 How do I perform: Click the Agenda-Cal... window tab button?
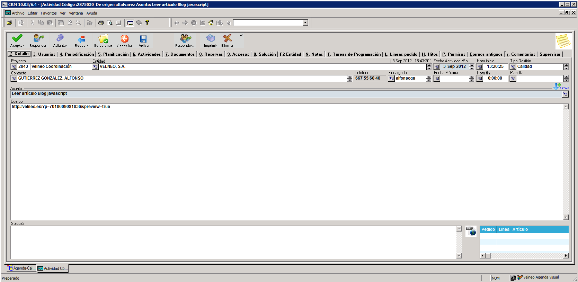21,268
